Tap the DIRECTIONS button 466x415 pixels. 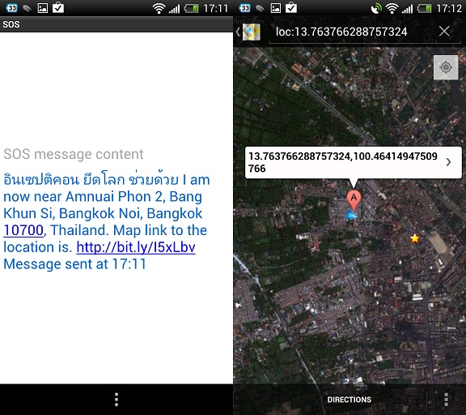pyautogui.click(x=349, y=400)
